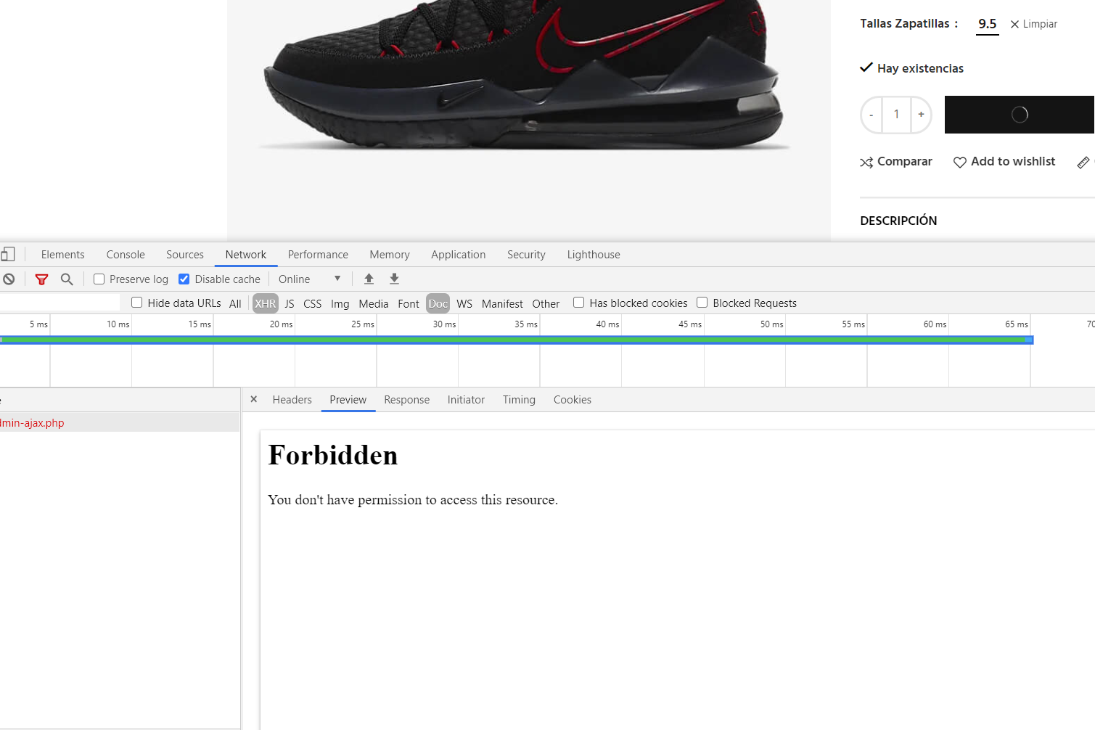Open the Security panel tab

click(x=526, y=255)
